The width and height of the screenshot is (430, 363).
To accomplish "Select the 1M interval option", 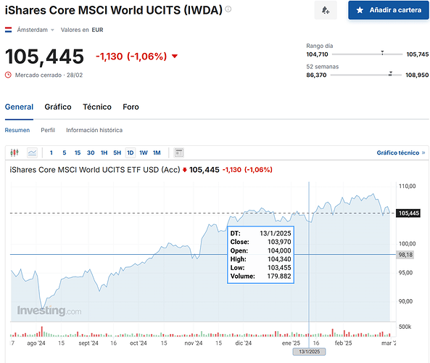I will pos(157,152).
